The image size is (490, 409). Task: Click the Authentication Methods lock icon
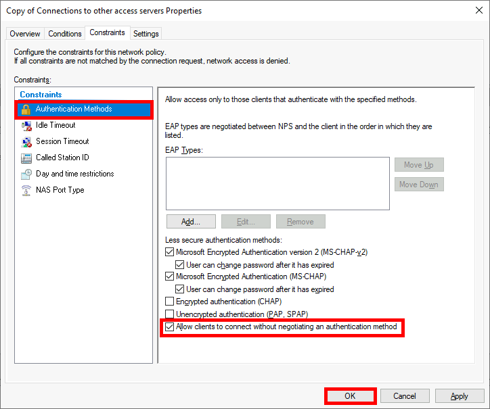(x=26, y=110)
